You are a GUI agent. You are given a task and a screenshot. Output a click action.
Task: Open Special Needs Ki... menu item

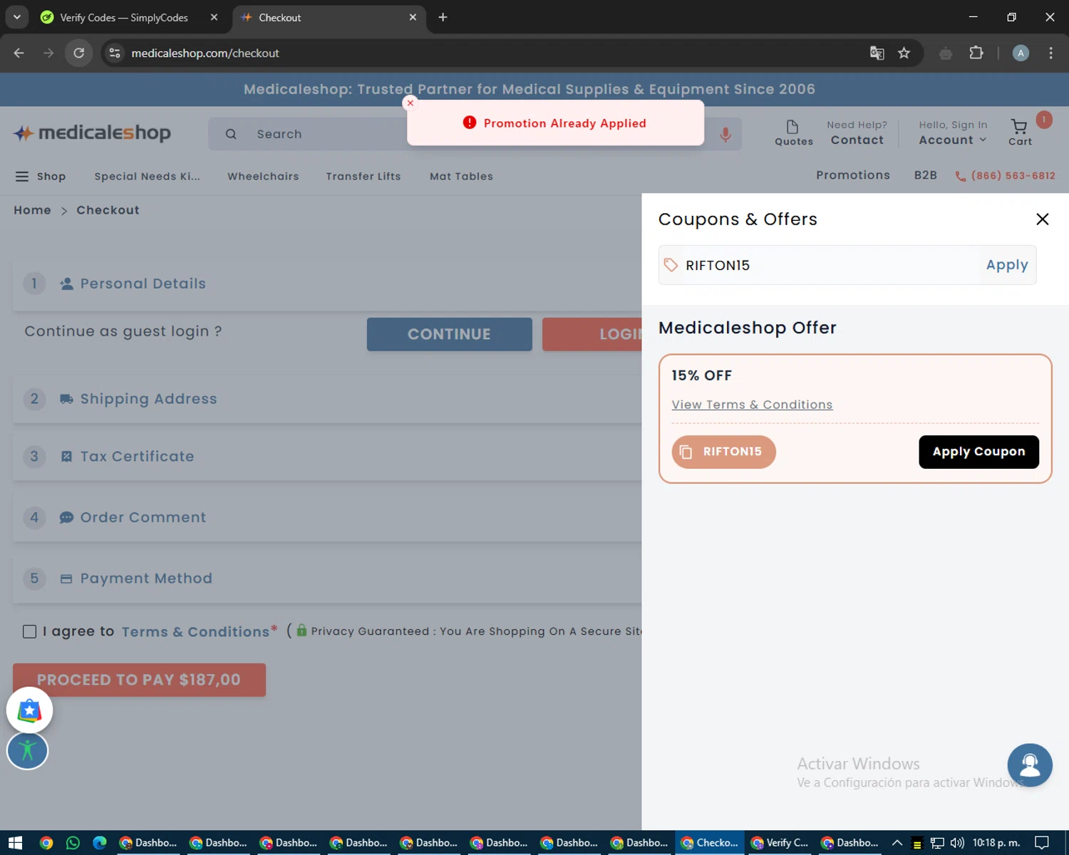click(x=147, y=176)
